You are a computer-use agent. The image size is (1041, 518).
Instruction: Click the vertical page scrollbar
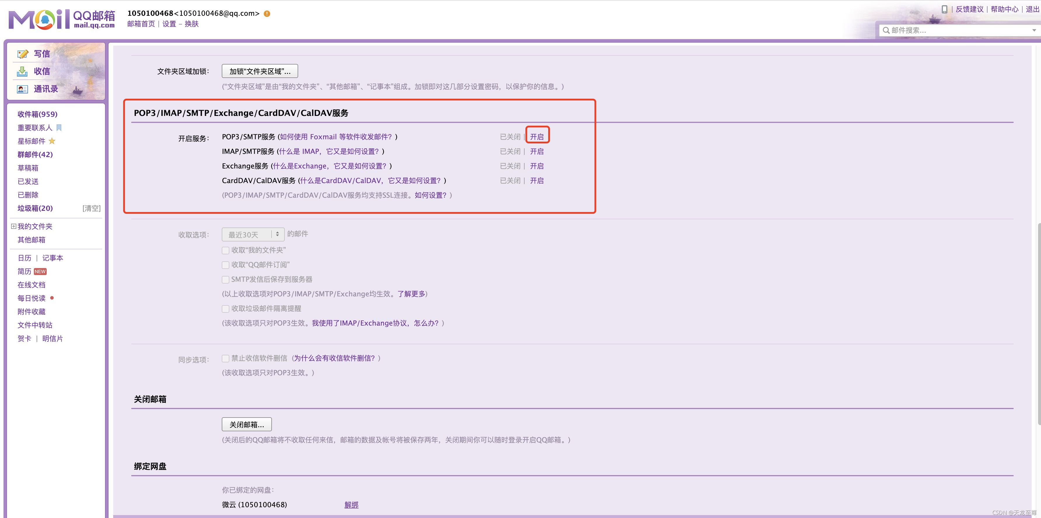pos(1039,324)
